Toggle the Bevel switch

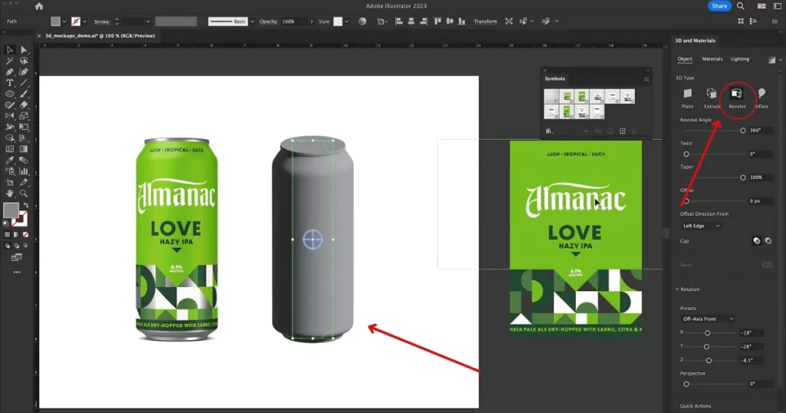pos(767,265)
